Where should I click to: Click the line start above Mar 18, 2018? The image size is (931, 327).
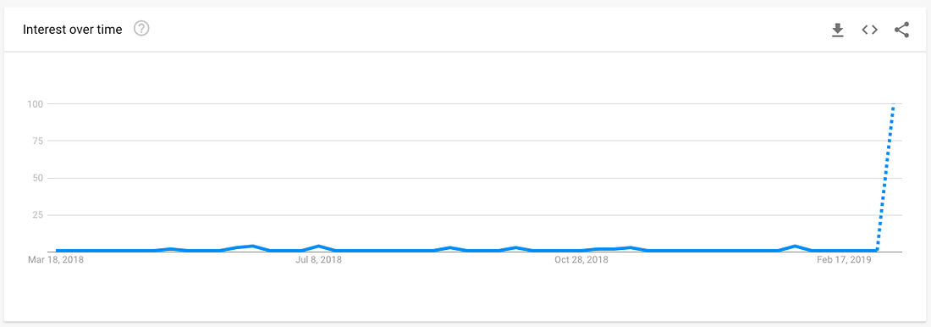[57, 250]
